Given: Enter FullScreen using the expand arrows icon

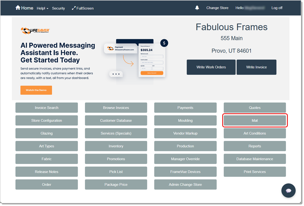Looking at the screenshot, I should click(x=83, y=8).
